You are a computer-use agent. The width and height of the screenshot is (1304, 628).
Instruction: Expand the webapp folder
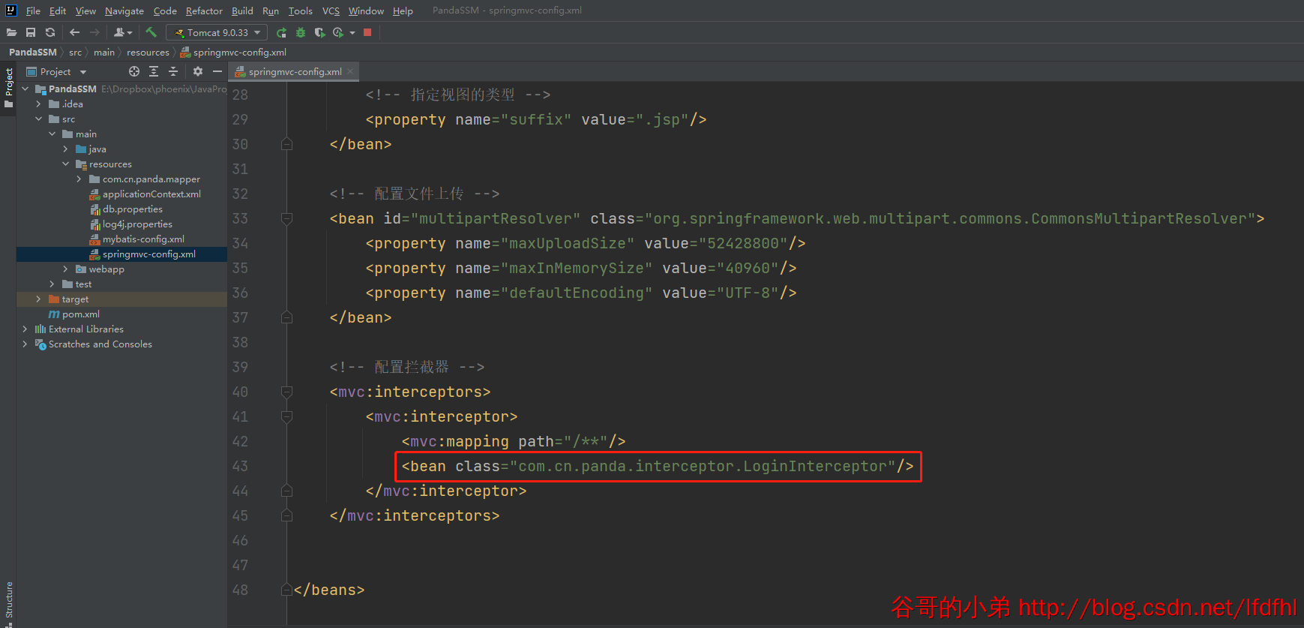(x=65, y=269)
